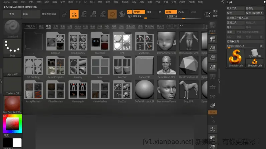Viewport: 266px width, 149px height.
Task: Open the 笔刷 (Brush) menu
Action: click(15, 2)
